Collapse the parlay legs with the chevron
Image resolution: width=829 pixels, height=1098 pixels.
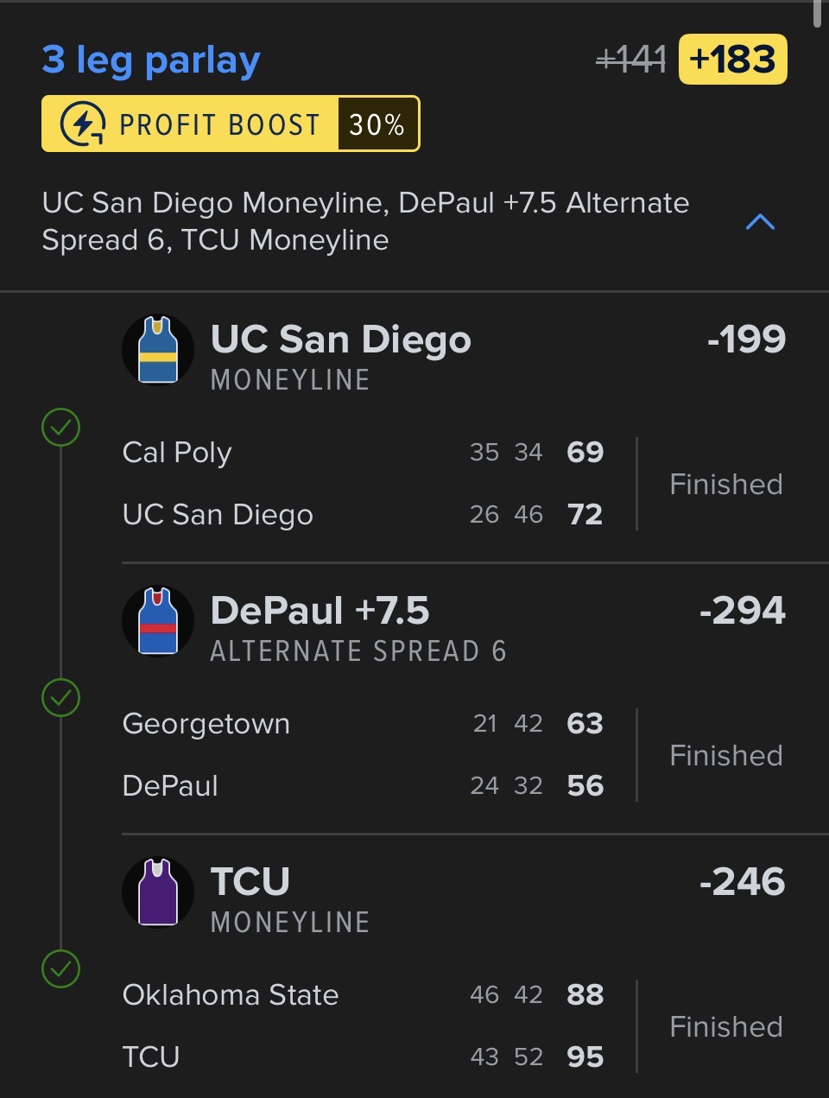click(x=760, y=222)
